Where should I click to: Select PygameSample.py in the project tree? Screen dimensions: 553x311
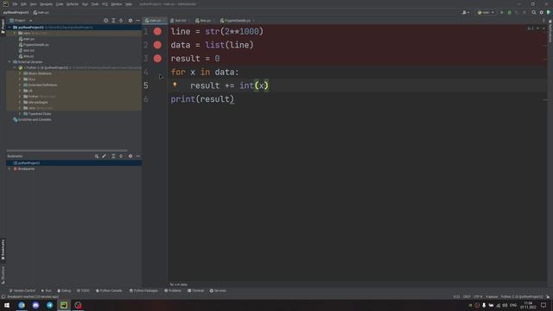point(36,45)
